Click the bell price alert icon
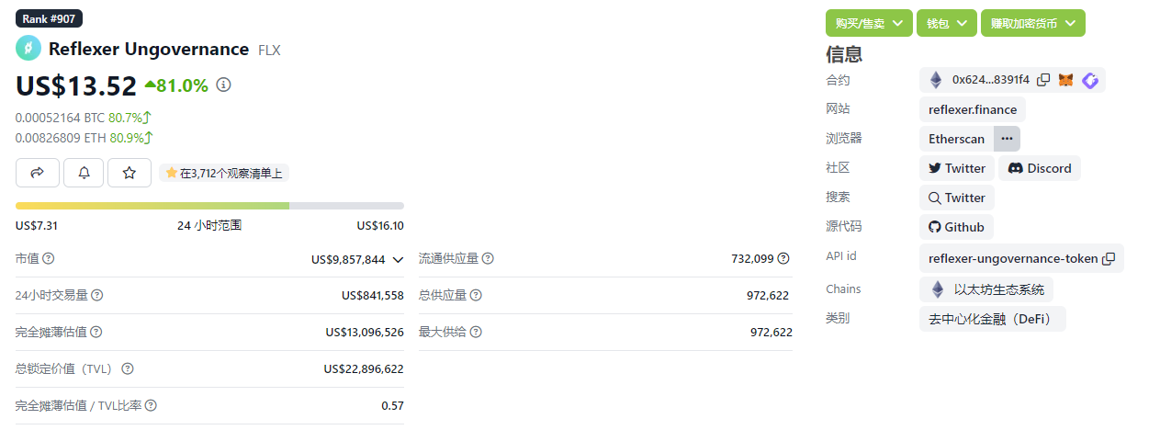The image size is (1160, 430). coord(84,172)
